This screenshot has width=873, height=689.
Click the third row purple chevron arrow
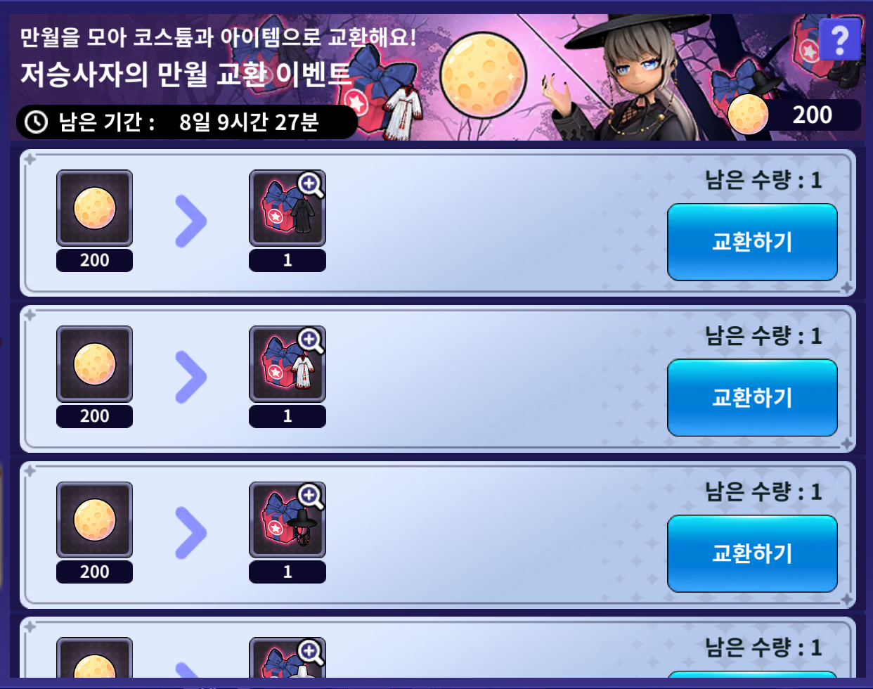tap(190, 534)
